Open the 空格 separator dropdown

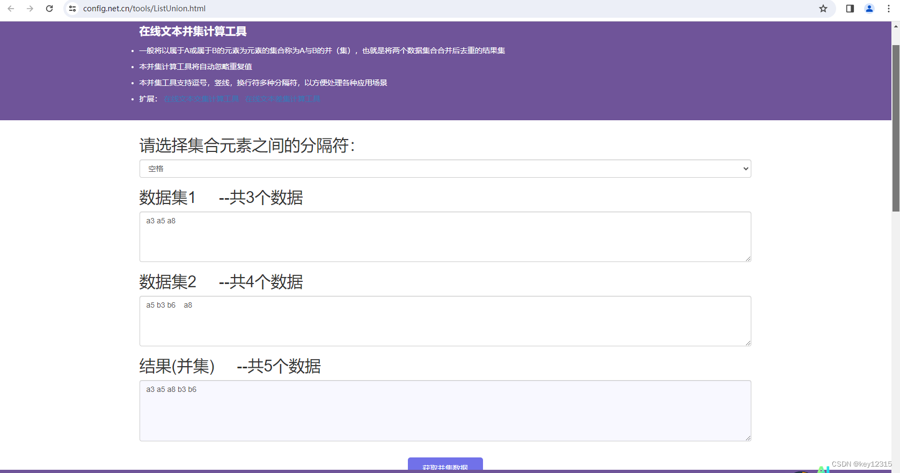[445, 169]
